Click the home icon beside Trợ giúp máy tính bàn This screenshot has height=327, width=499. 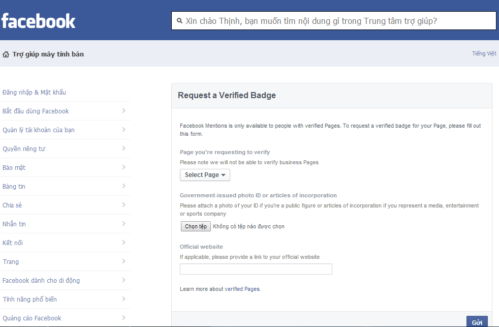tap(6, 54)
